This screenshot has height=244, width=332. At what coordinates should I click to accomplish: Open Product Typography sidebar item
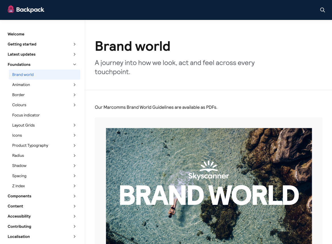coord(30,146)
